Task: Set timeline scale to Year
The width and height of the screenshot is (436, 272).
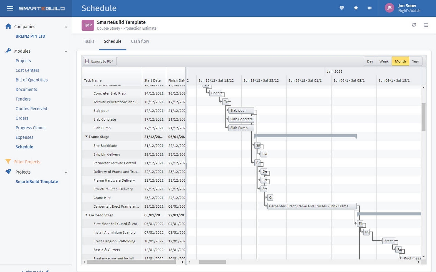Action: pos(415,61)
